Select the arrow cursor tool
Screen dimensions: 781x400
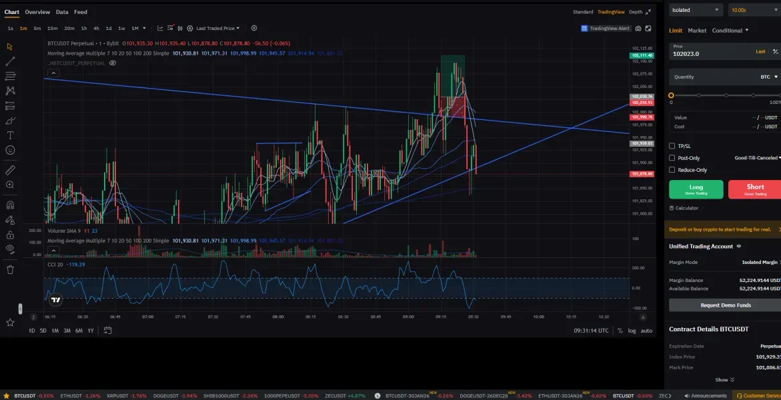[10, 46]
